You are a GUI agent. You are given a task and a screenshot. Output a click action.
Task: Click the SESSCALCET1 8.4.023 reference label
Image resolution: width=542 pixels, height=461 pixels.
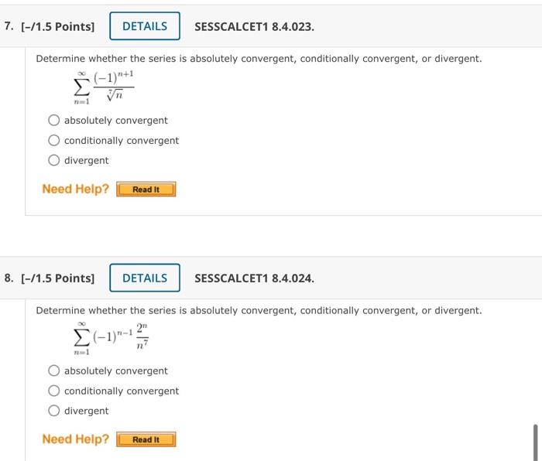tap(254, 26)
